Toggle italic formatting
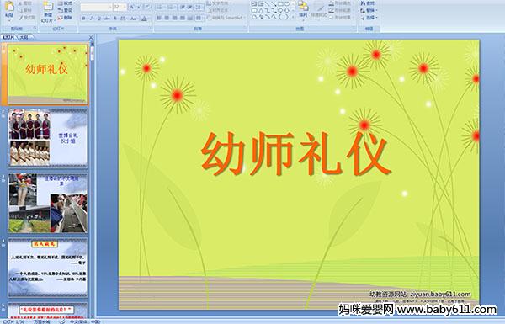Screen dimensions: 505x324 click(91, 19)
